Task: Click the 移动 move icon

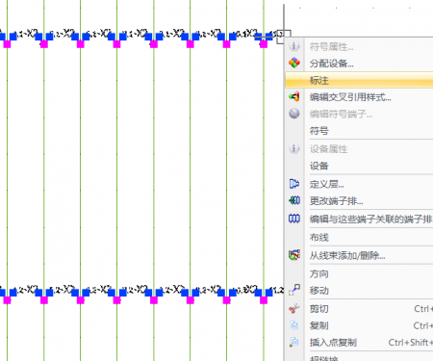Action: 294,290
